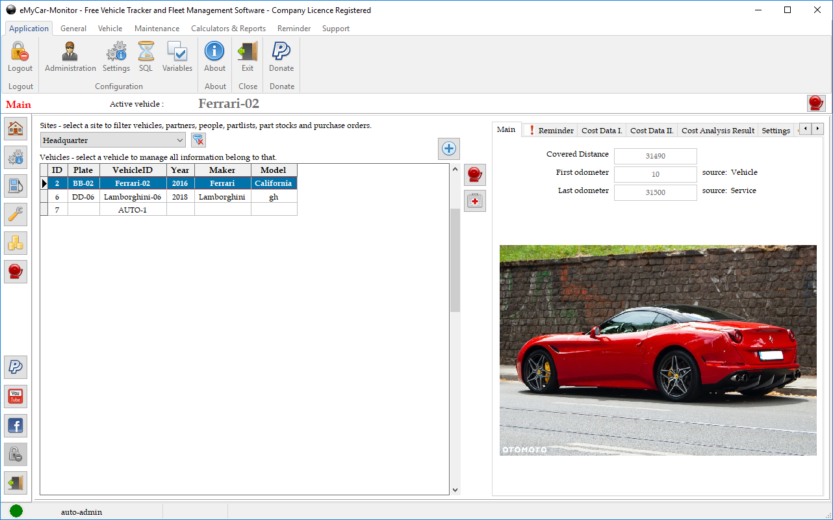Click the exit door sidebar icon
The image size is (833, 520).
pyautogui.click(x=16, y=483)
